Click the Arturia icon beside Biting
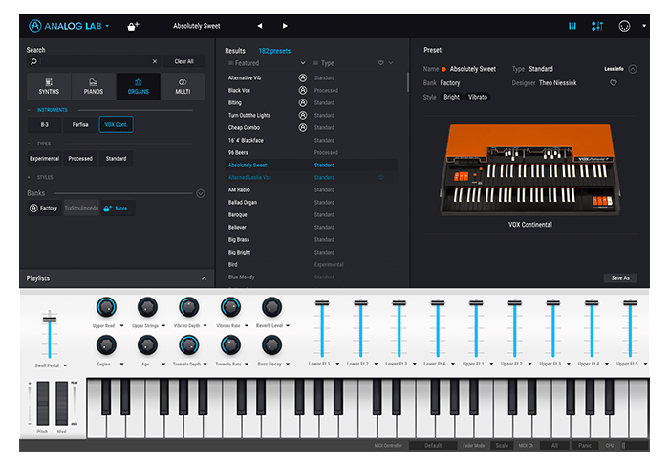The width and height of the screenshot is (669, 465). pos(303,103)
